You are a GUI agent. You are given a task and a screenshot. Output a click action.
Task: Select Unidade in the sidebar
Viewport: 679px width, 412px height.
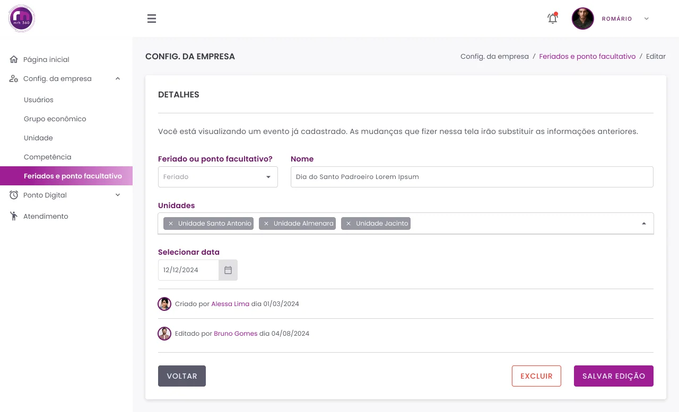(38, 138)
